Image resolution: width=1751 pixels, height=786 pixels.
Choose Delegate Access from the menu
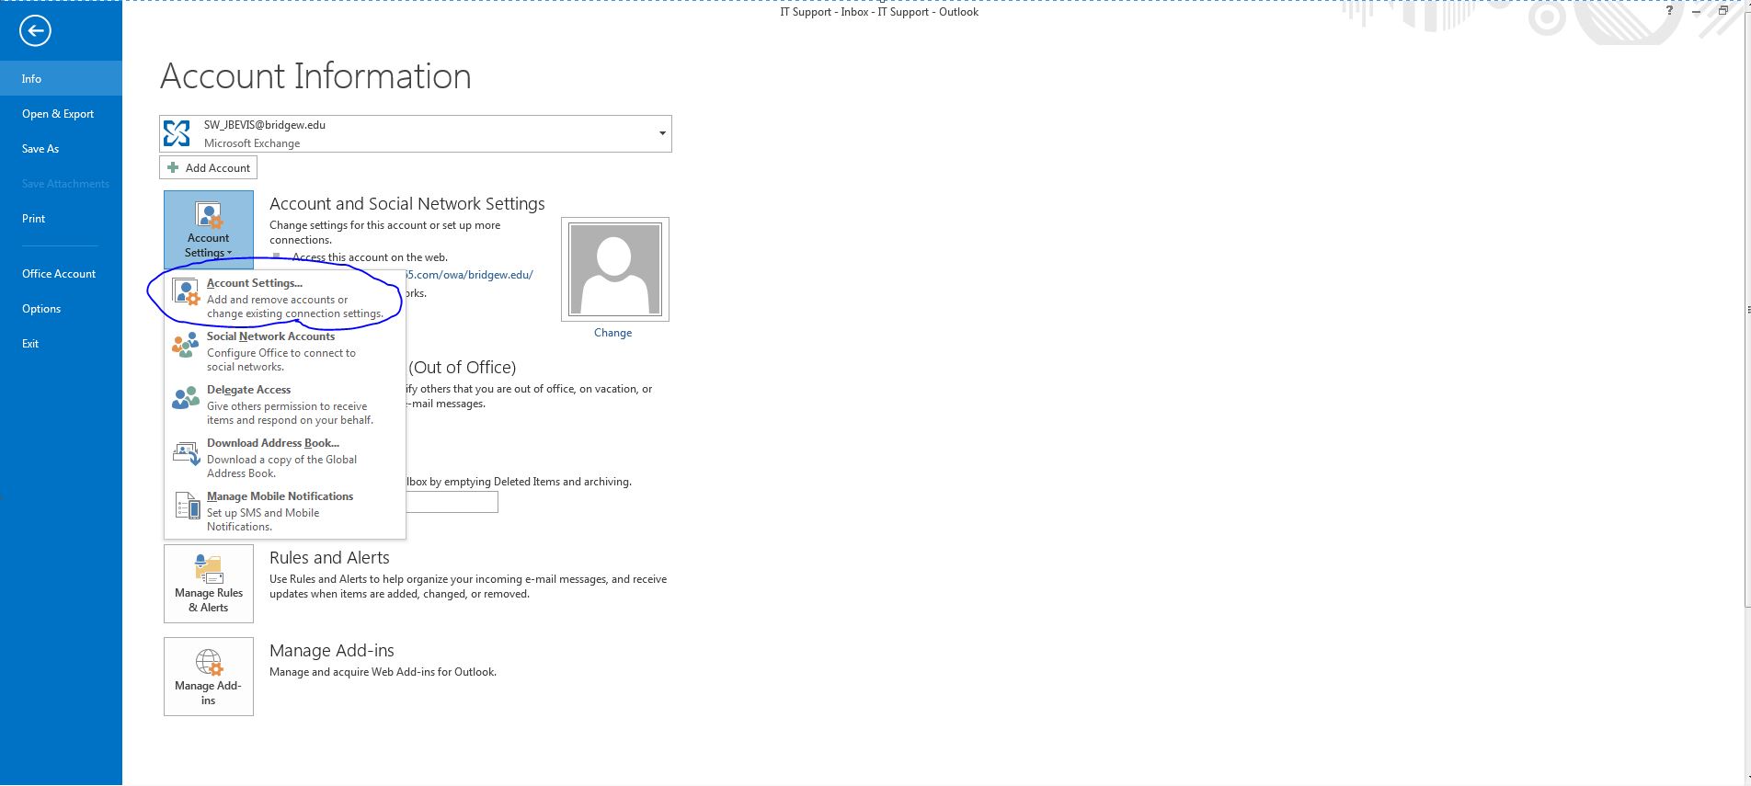click(x=248, y=390)
